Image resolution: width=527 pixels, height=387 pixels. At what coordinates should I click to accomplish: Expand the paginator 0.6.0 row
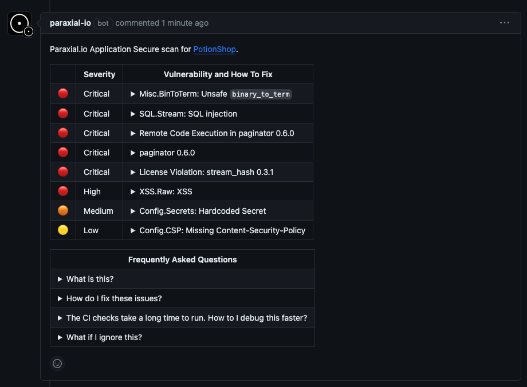[163, 153]
